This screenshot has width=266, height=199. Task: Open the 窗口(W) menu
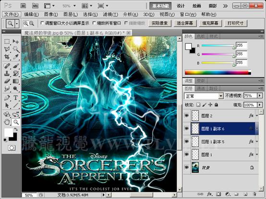pyautogui.click(x=188, y=14)
